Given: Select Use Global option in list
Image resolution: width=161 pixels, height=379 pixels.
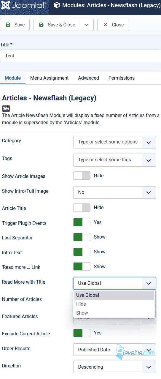Looking at the screenshot, I should pos(114,295).
